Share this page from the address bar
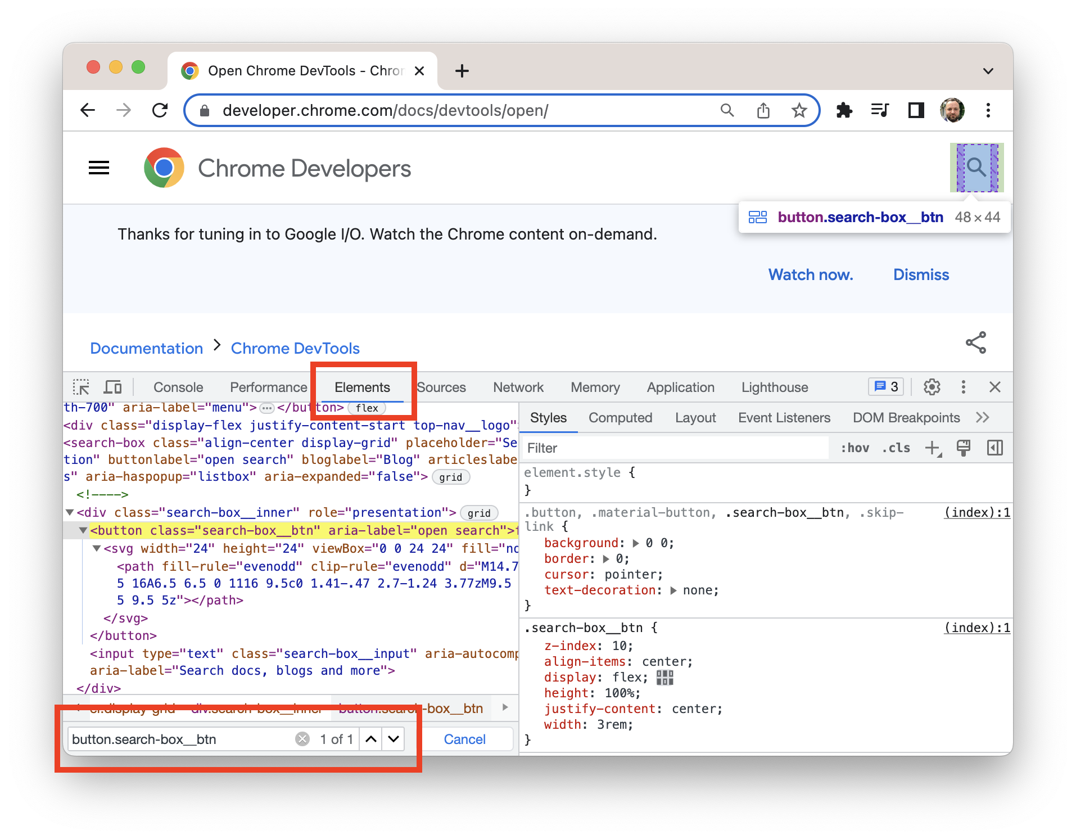 click(x=763, y=110)
